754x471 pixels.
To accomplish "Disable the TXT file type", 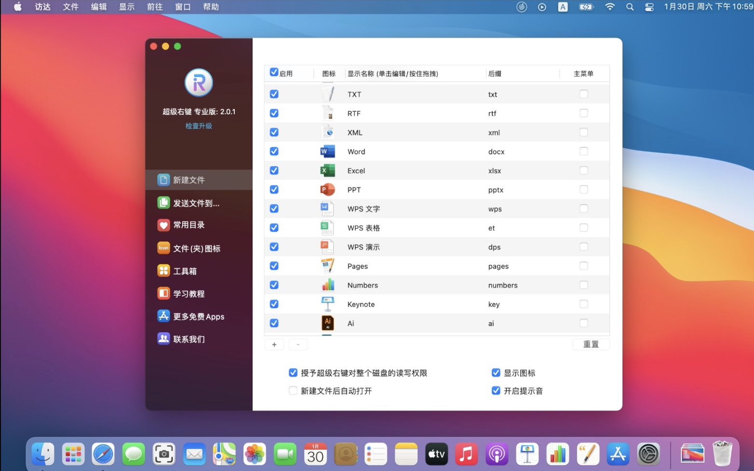I will [x=274, y=94].
